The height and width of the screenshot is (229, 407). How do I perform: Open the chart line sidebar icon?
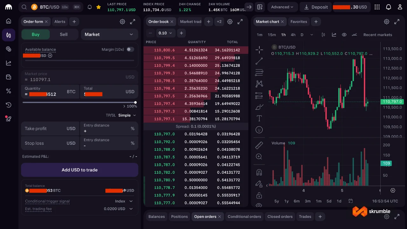point(9,63)
